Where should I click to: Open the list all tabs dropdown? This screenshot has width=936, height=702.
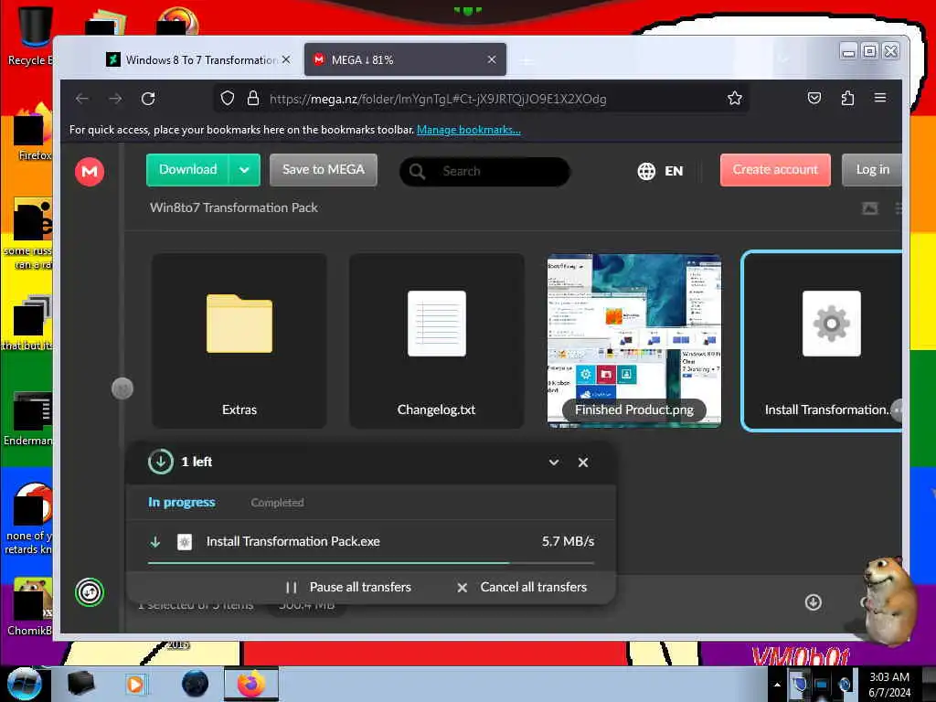click(x=783, y=59)
